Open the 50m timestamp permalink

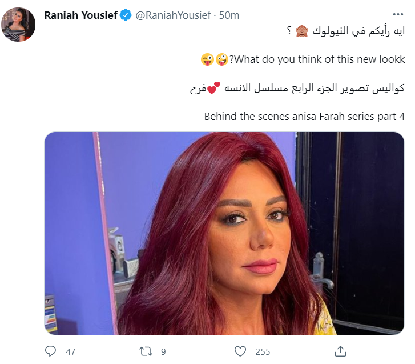coord(229,15)
